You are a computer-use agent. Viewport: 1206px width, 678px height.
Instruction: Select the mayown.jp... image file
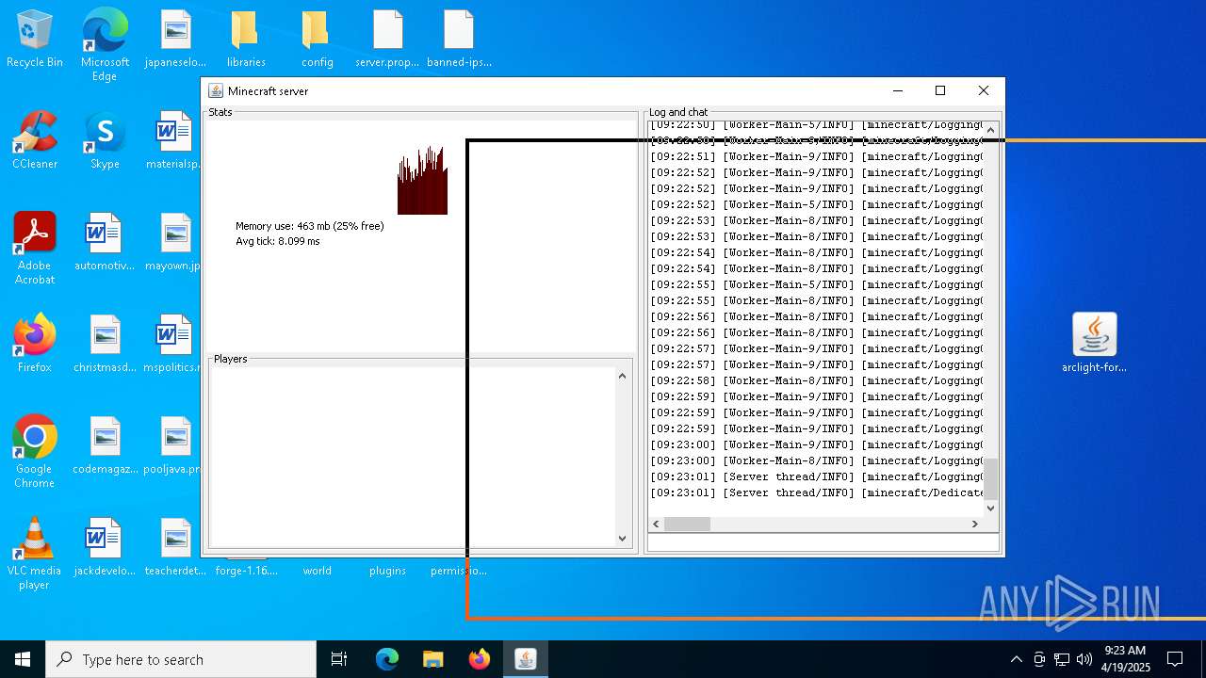point(175,242)
